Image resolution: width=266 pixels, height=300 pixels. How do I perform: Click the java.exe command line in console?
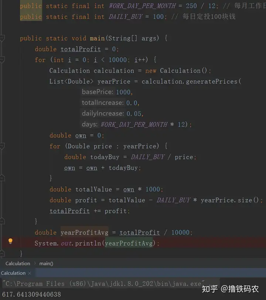point(103,284)
